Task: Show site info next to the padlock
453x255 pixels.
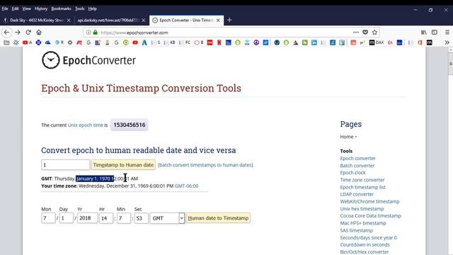Action: point(88,33)
